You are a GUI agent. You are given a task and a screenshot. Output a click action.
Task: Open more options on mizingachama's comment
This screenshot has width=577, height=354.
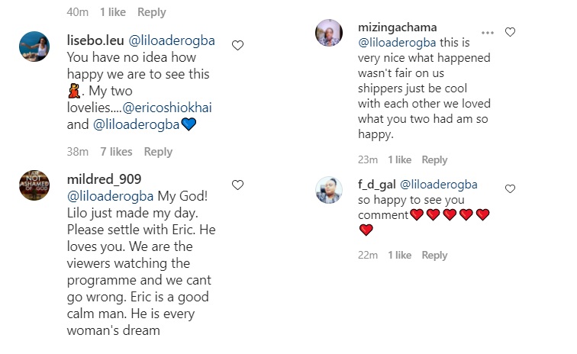[488, 33]
